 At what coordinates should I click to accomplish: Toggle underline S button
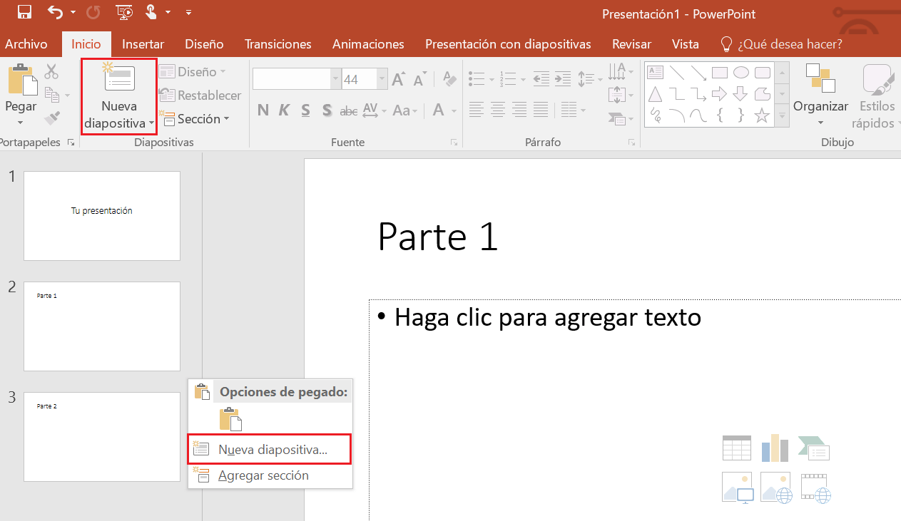305,110
